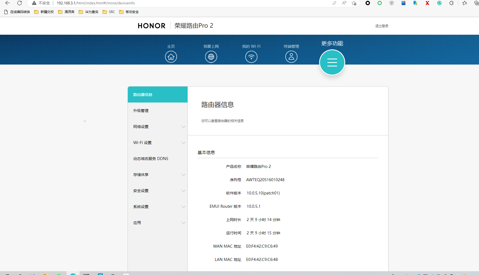This screenshot has width=479, height=275.
Task: Open 在线编码转换 bookmark
Action: [x=17, y=12]
